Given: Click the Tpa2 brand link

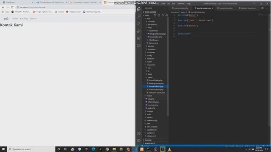Looking at the screenshot, I should click(x=6, y=19).
